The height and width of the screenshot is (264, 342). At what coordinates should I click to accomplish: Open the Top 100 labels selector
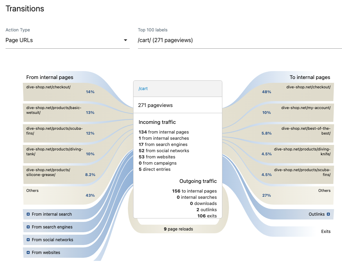239,40
